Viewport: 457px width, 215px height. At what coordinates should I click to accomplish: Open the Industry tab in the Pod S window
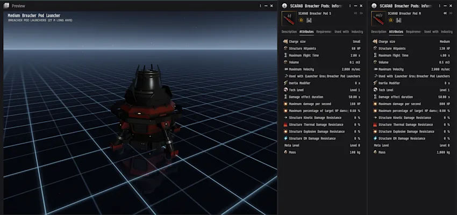point(357,32)
